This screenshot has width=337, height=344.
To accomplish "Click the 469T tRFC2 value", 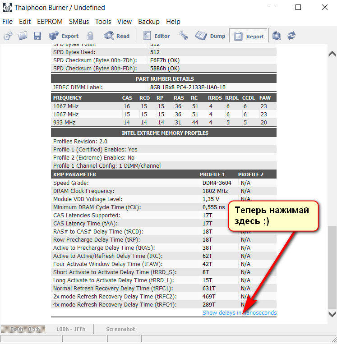I will [209, 296].
